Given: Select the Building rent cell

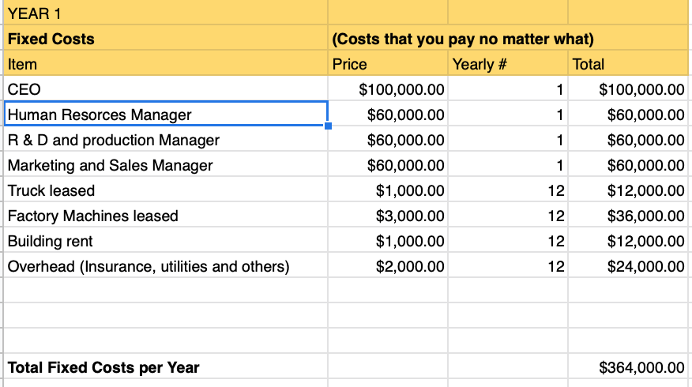Looking at the screenshot, I should (x=166, y=240).
